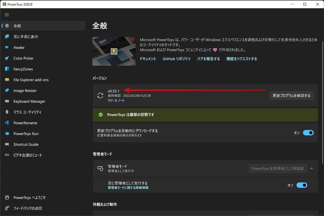324x216 pixels.
Task: Click the バージョン section heading
Action: tap(100, 78)
